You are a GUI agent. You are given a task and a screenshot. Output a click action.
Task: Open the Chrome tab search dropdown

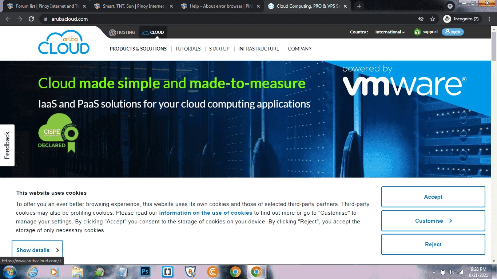tap(450, 6)
